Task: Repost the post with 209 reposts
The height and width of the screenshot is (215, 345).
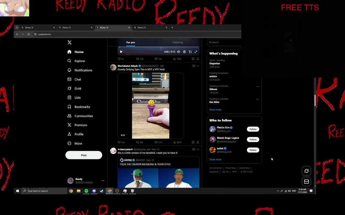Action: click(x=140, y=142)
